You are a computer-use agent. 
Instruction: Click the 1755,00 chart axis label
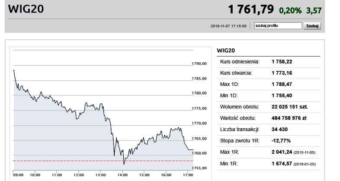199,168
